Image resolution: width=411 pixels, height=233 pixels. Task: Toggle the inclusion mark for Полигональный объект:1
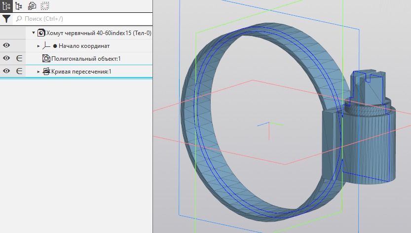pos(19,59)
